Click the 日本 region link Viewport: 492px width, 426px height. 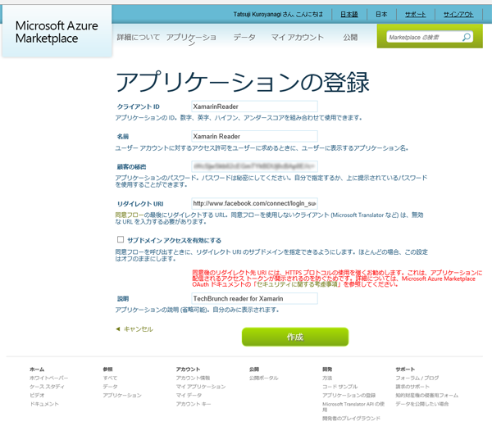pos(381,15)
